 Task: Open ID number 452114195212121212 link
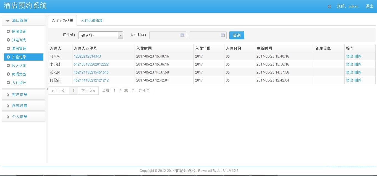(x=91, y=80)
